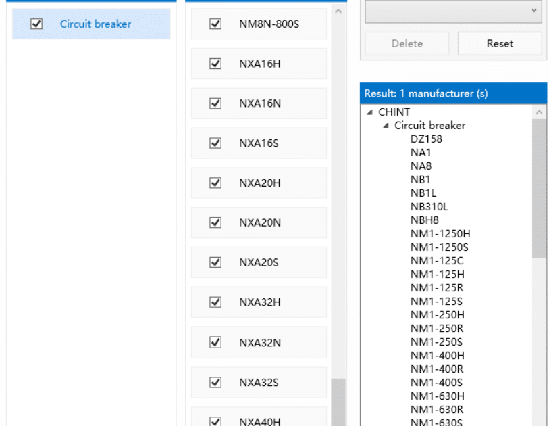Select NB1L in the result tree
This screenshot has width=549, height=426.
[423, 193]
